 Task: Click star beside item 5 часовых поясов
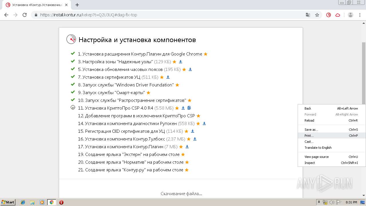[x=184, y=70]
